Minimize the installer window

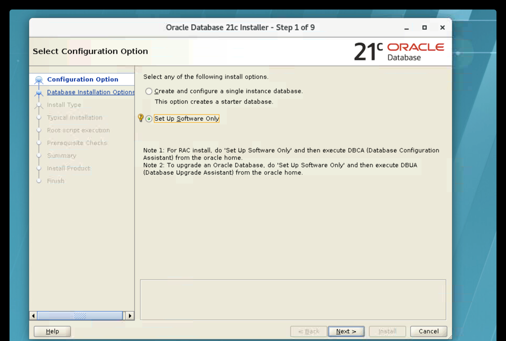point(407,28)
